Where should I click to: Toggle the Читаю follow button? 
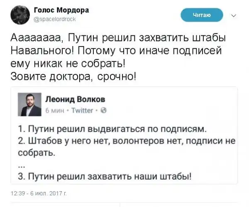coord(202,15)
